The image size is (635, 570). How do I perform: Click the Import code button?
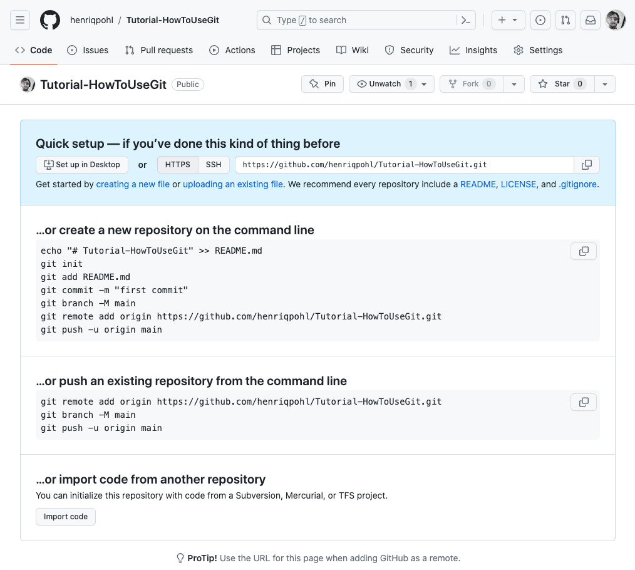click(66, 517)
